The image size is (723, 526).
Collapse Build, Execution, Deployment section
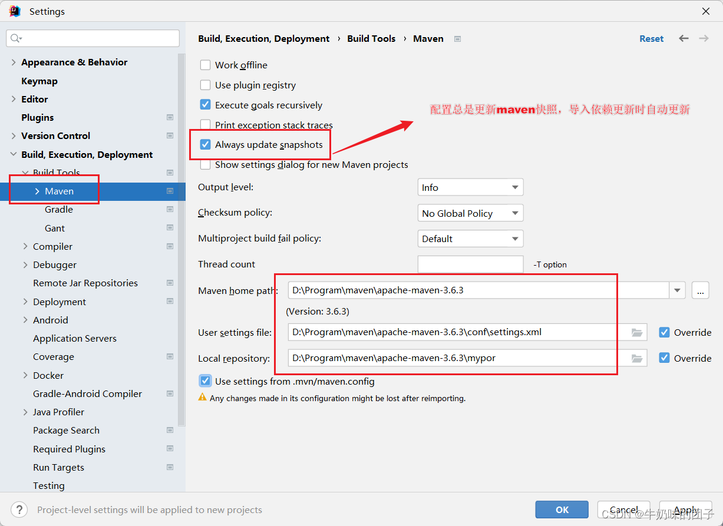click(x=14, y=154)
